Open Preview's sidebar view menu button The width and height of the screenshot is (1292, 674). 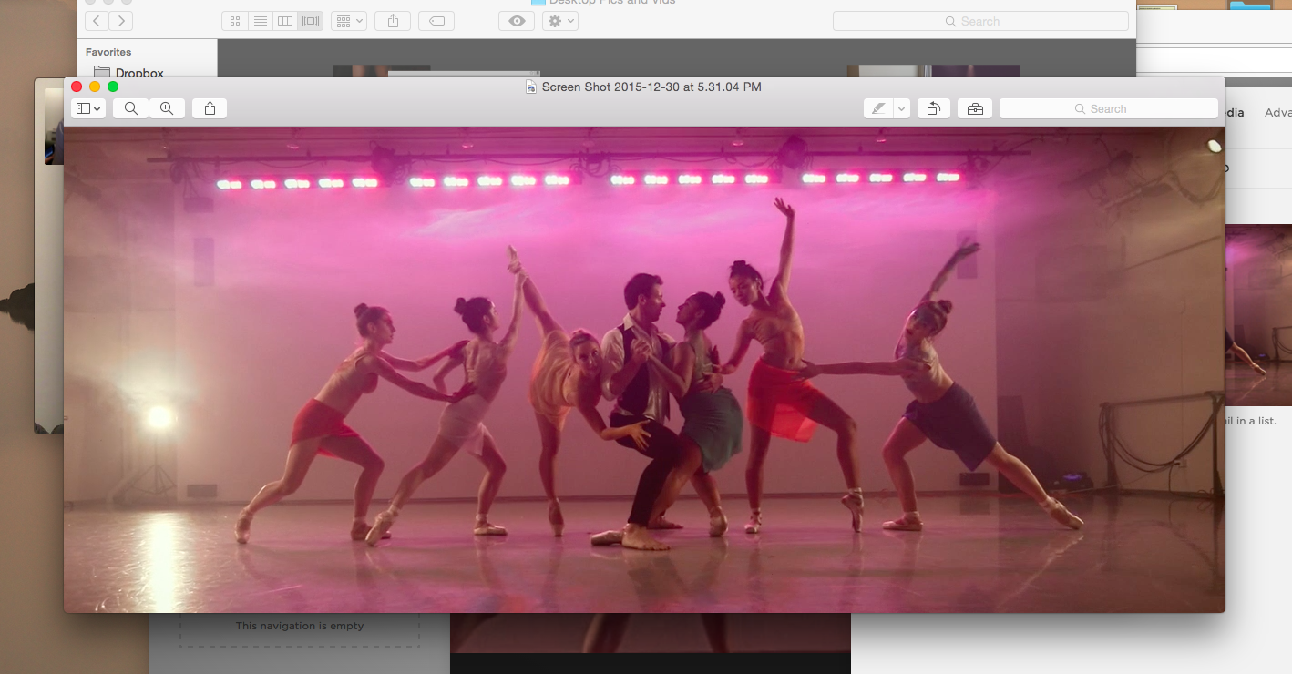coord(88,108)
